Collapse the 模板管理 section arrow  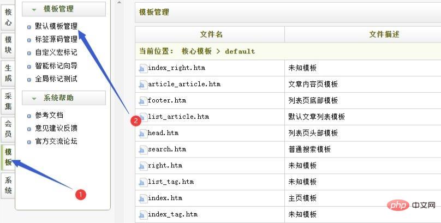tap(34, 10)
